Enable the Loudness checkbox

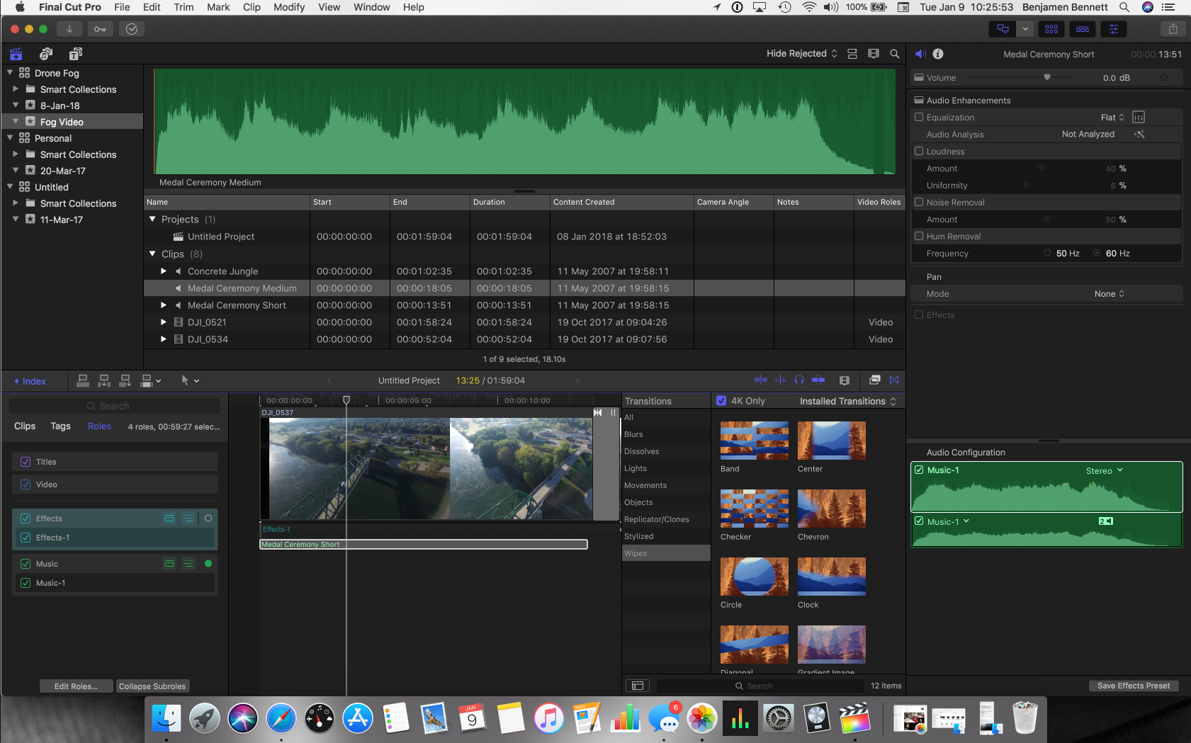click(x=919, y=152)
